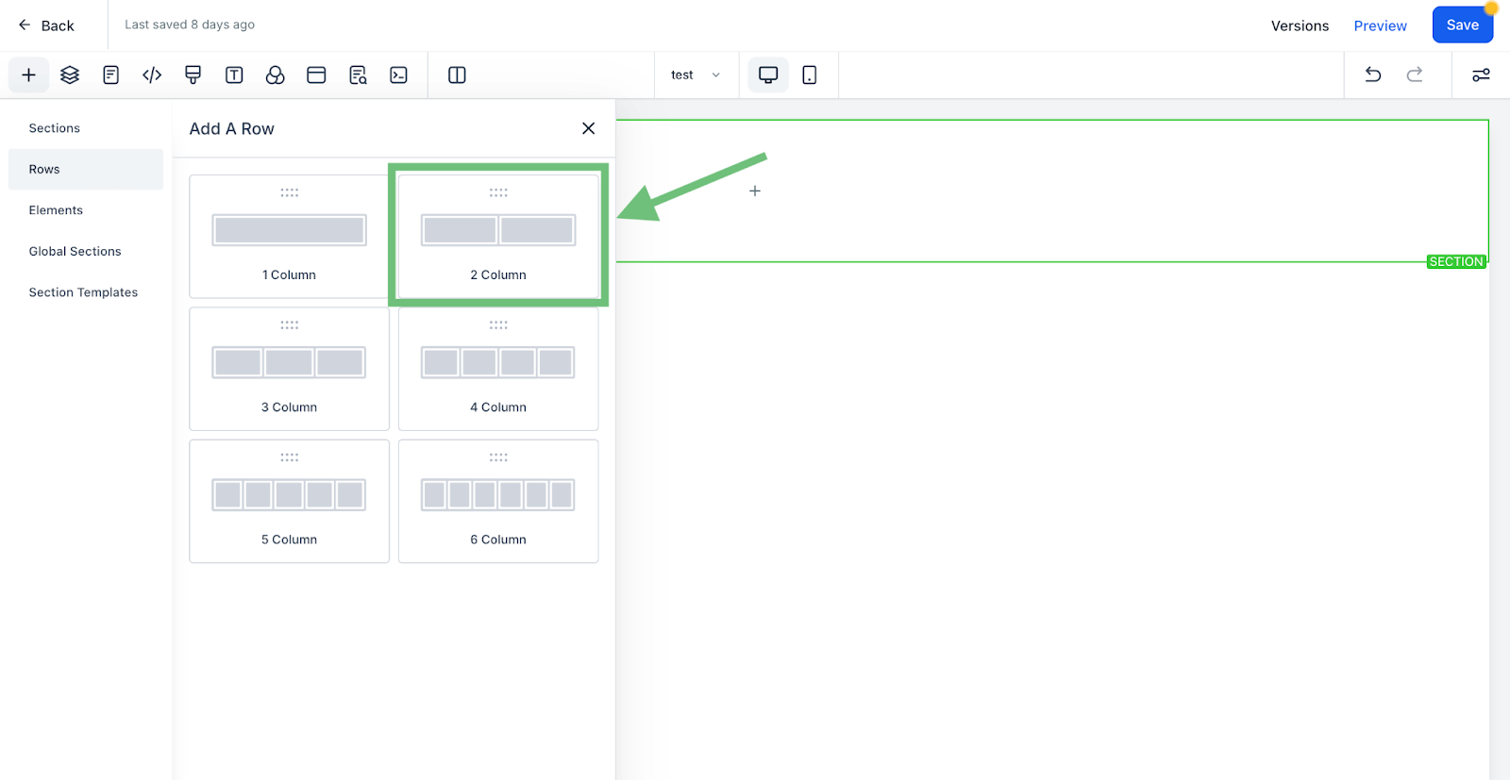Image resolution: width=1510 pixels, height=780 pixels.
Task: Choose the 1 Column row layout
Action: [x=290, y=237]
